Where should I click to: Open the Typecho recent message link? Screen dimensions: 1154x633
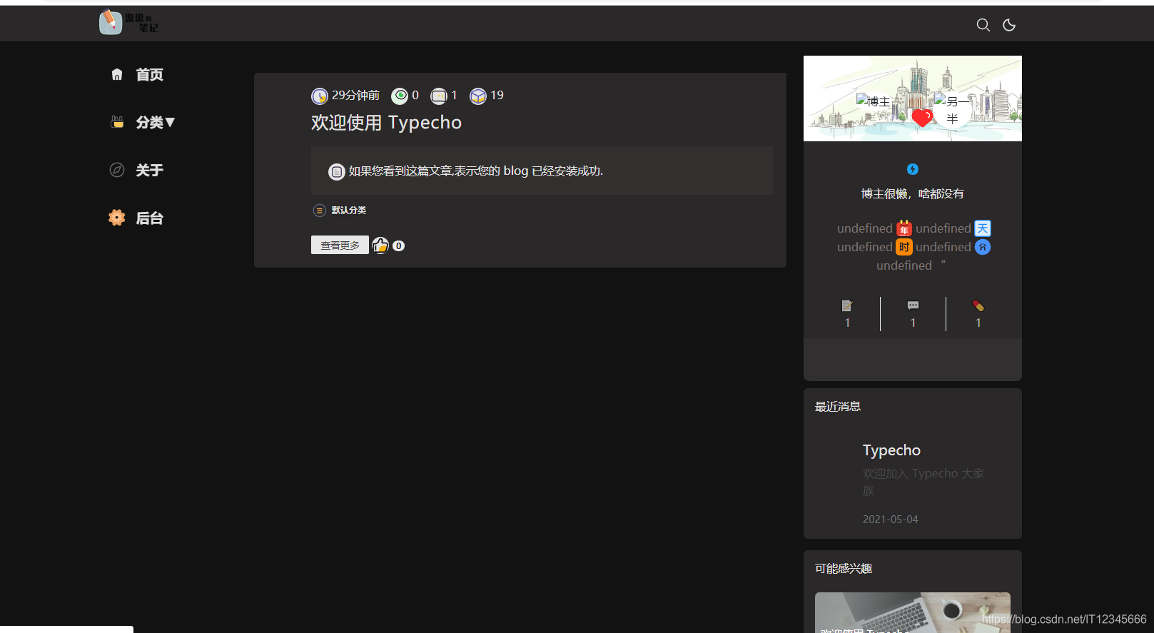point(891,450)
